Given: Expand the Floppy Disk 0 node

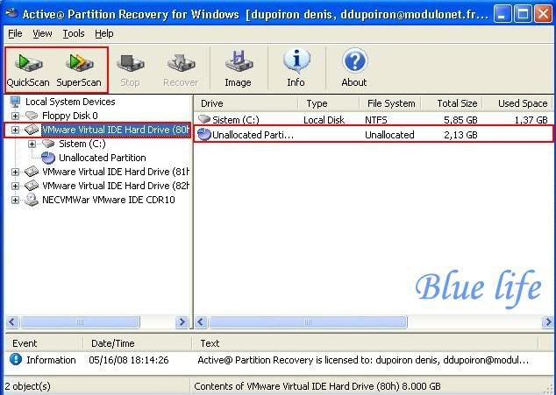Looking at the screenshot, I should click(15, 116).
